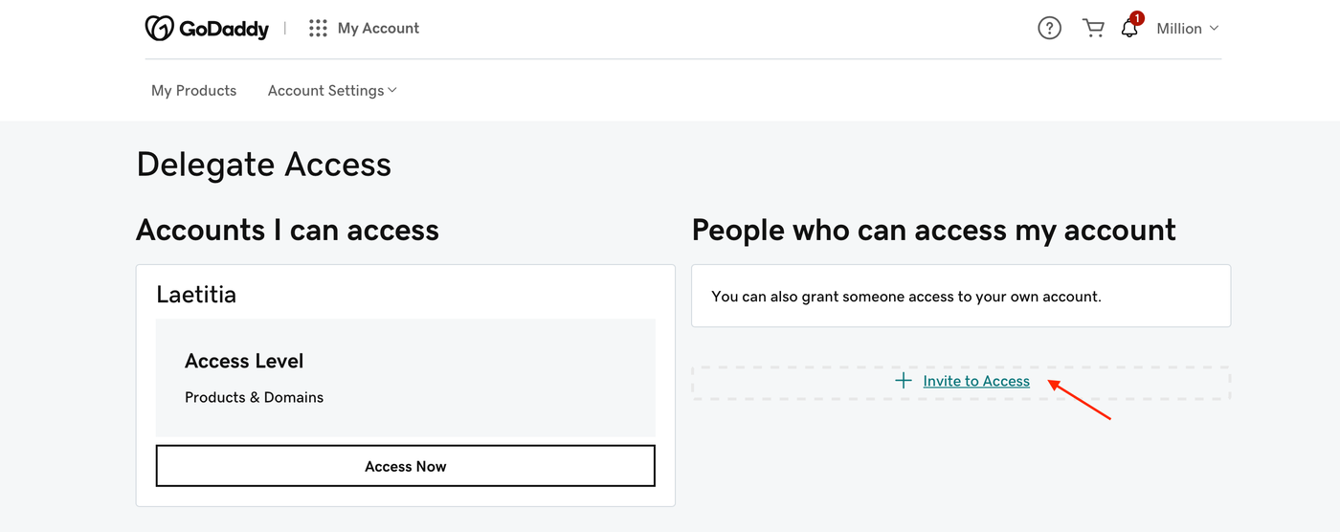Click the Access Level panel heading
Viewport: 1340px width, 532px height.
(x=244, y=361)
